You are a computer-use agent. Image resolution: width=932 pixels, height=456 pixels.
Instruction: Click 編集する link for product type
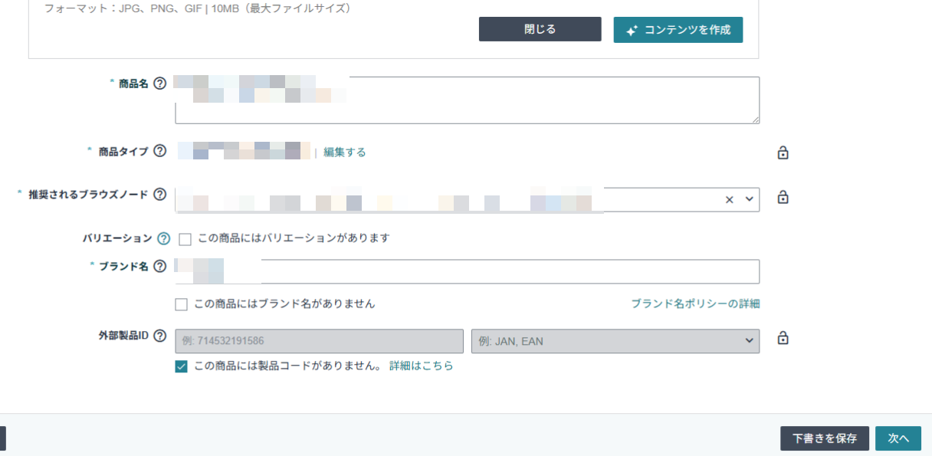click(344, 153)
